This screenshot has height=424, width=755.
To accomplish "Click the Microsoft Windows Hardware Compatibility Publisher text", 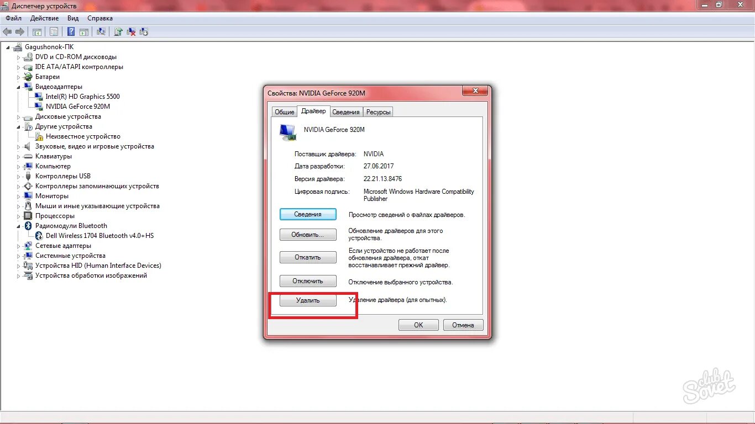I will (x=419, y=195).
